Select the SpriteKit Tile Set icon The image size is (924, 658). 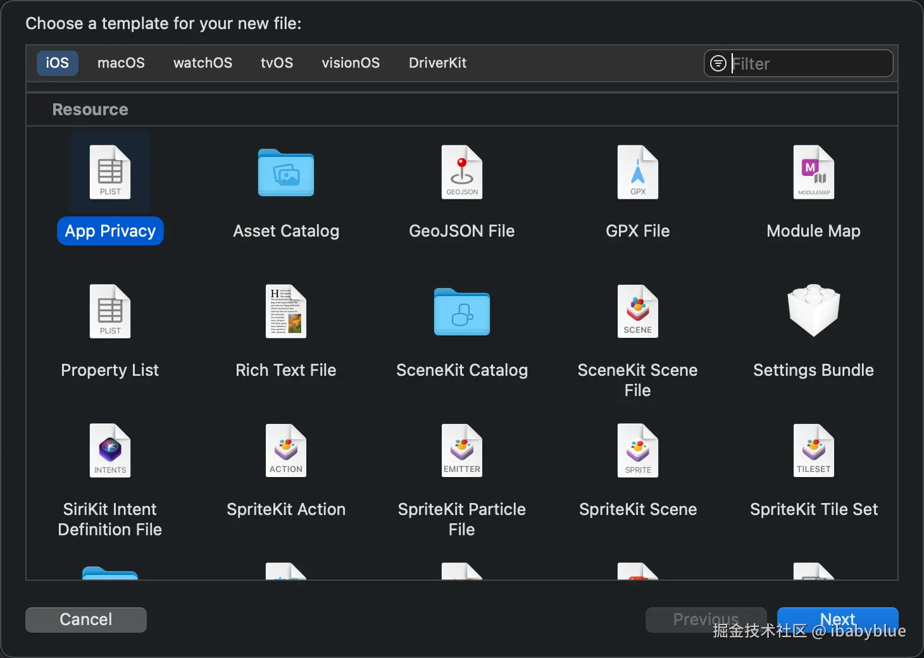pyautogui.click(x=814, y=450)
